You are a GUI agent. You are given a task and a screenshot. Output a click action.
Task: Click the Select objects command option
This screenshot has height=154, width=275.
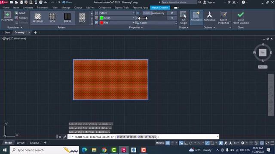pos(126,137)
